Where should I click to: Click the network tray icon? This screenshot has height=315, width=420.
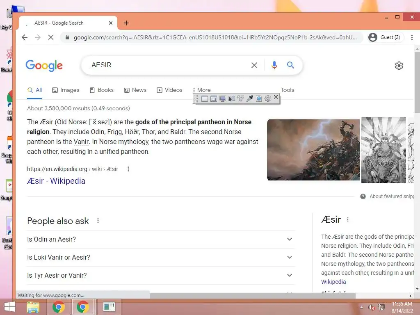click(x=381, y=307)
